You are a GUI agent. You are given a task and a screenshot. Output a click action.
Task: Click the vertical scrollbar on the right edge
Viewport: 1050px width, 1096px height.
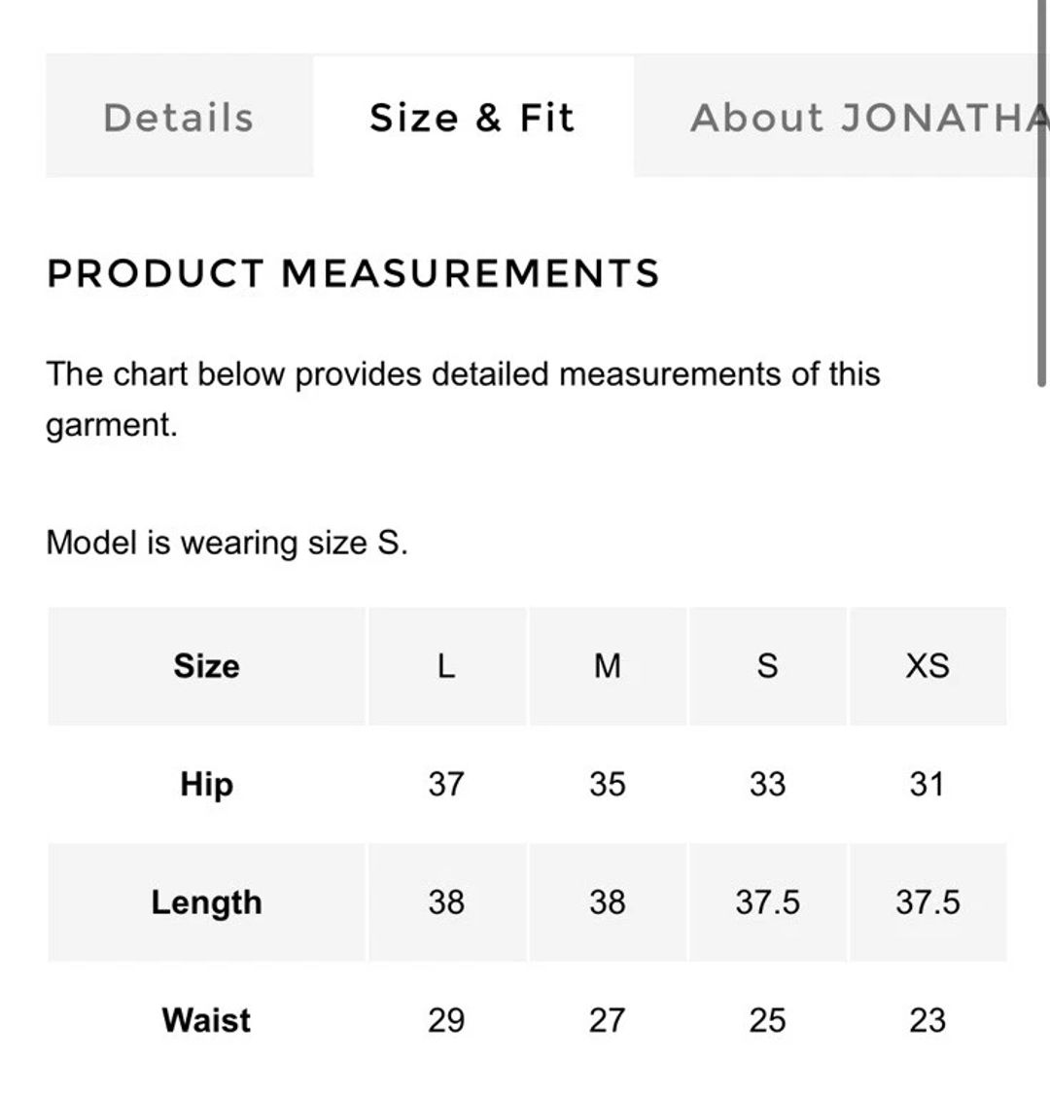coord(1042,194)
